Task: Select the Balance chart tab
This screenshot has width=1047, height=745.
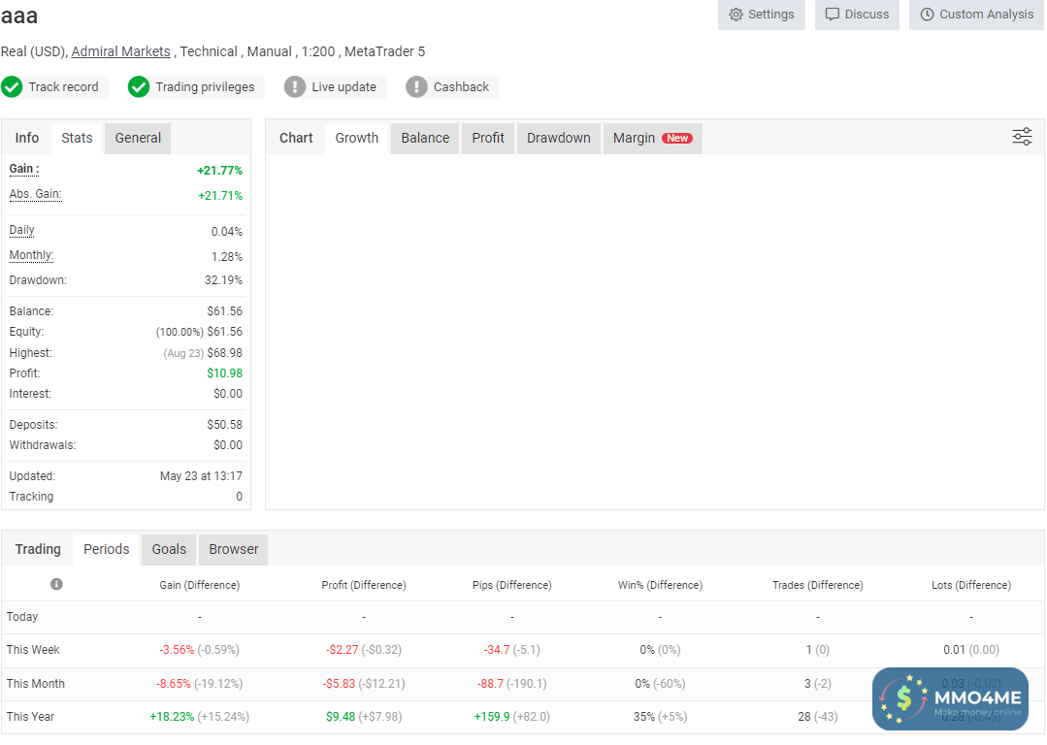Action: [425, 138]
